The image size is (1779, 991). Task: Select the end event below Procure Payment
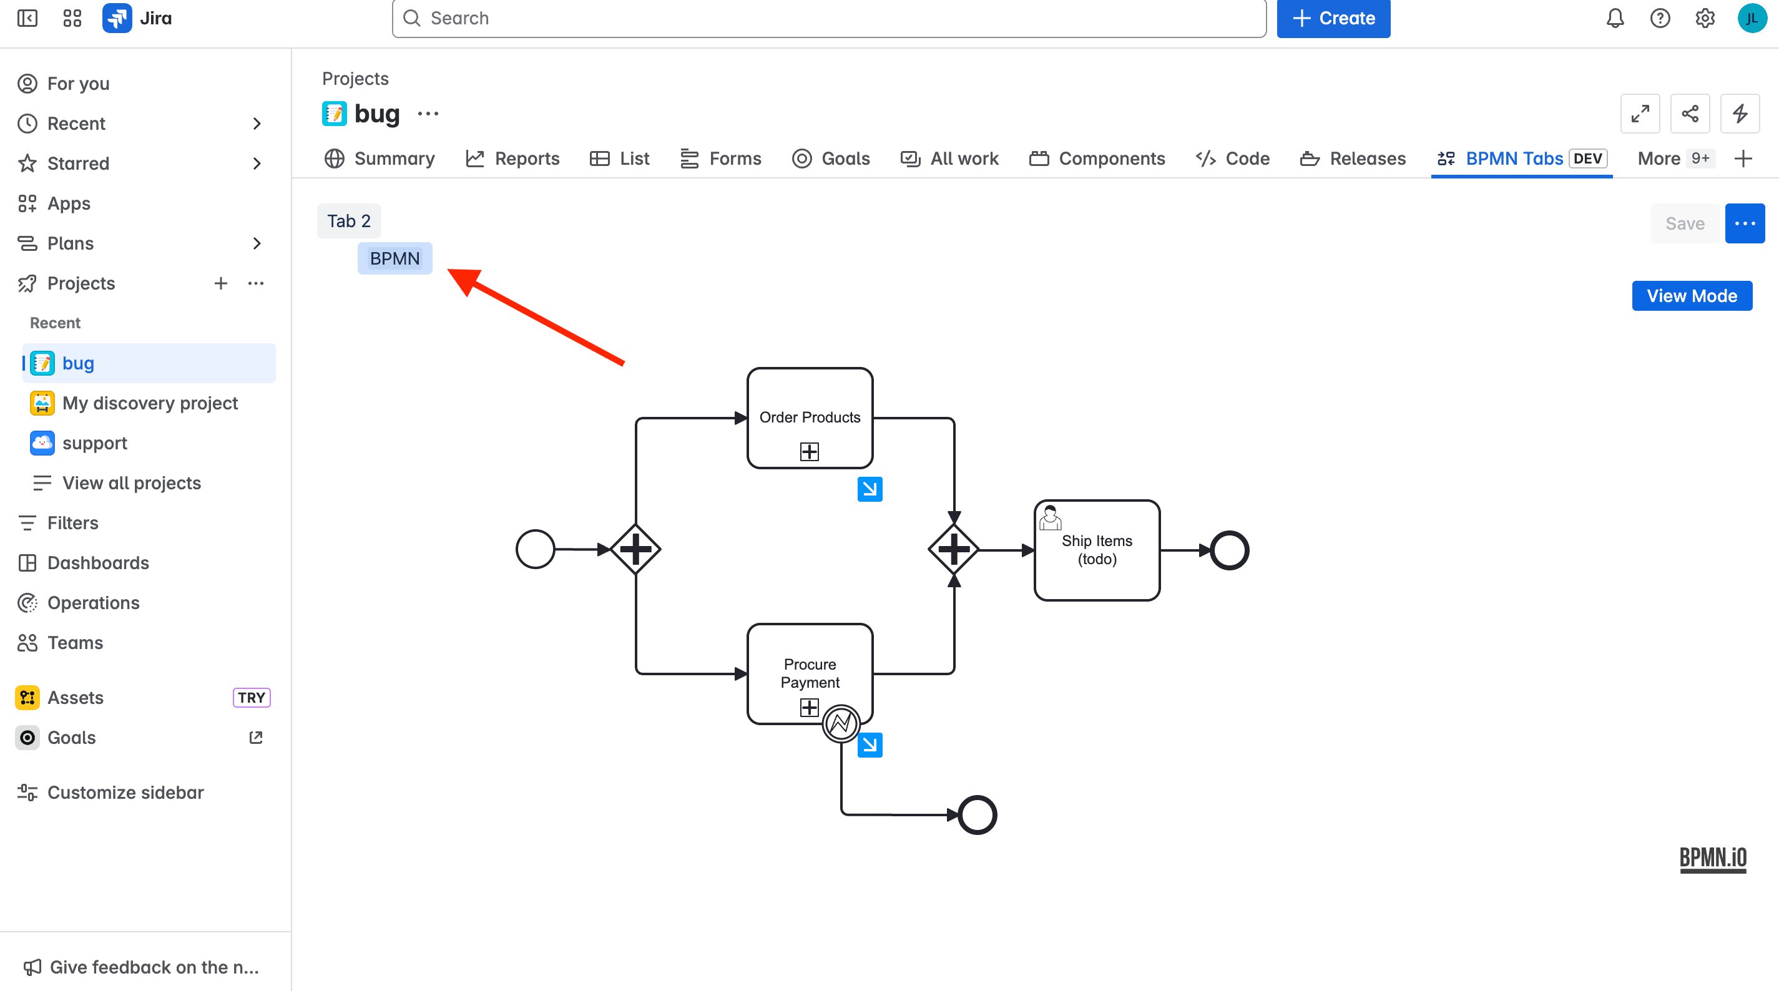pyautogui.click(x=978, y=815)
